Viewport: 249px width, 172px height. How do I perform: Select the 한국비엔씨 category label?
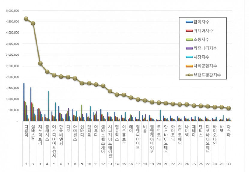coord(61,135)
